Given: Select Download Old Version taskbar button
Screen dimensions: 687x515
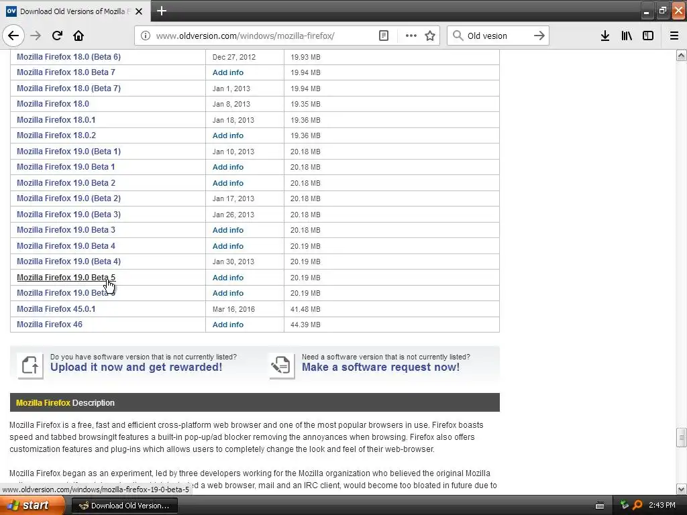Looking at the screenshot, I should pos(124,506).
